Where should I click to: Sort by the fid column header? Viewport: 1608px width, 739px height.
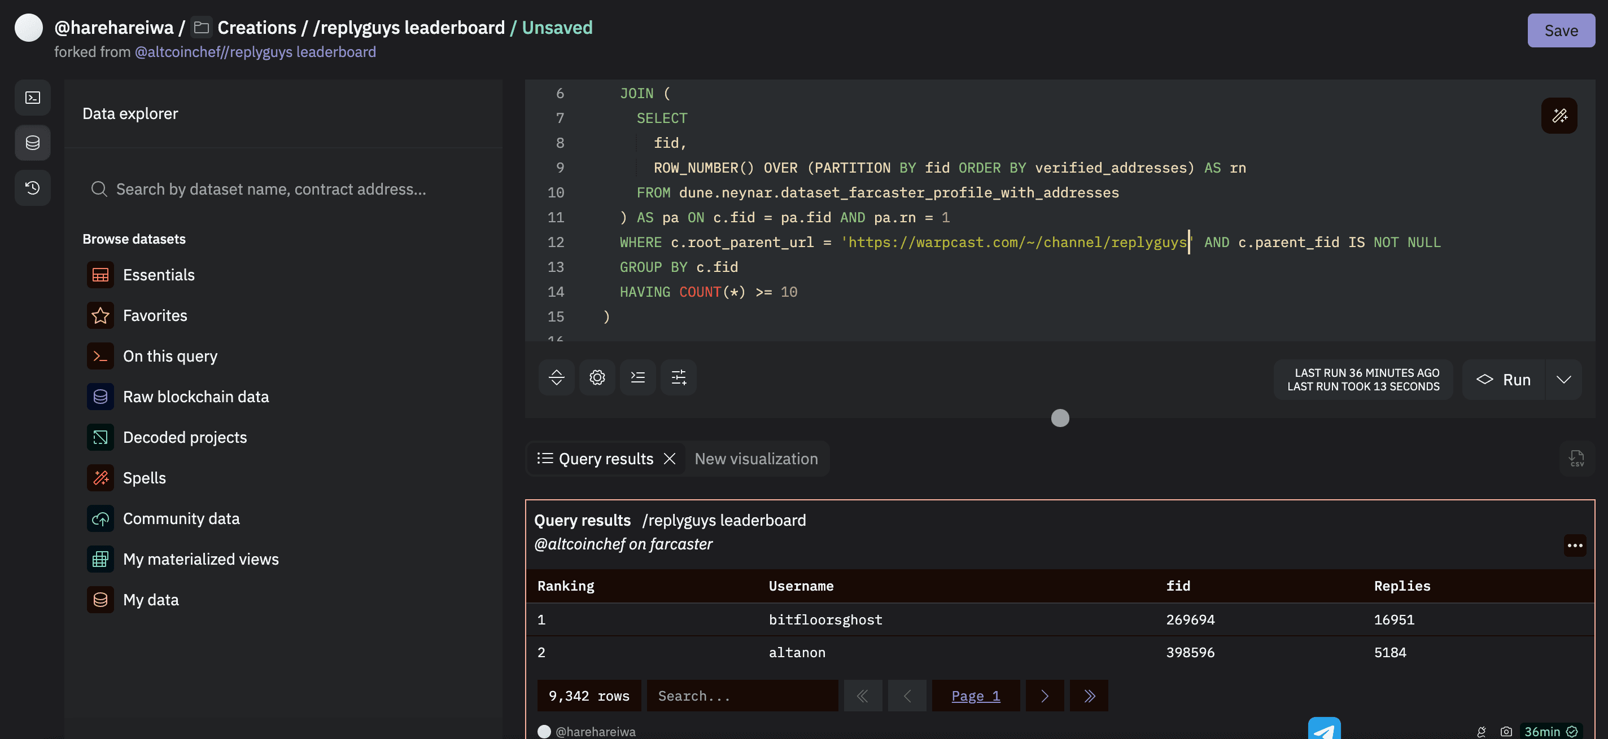[x=1178, y=586]
